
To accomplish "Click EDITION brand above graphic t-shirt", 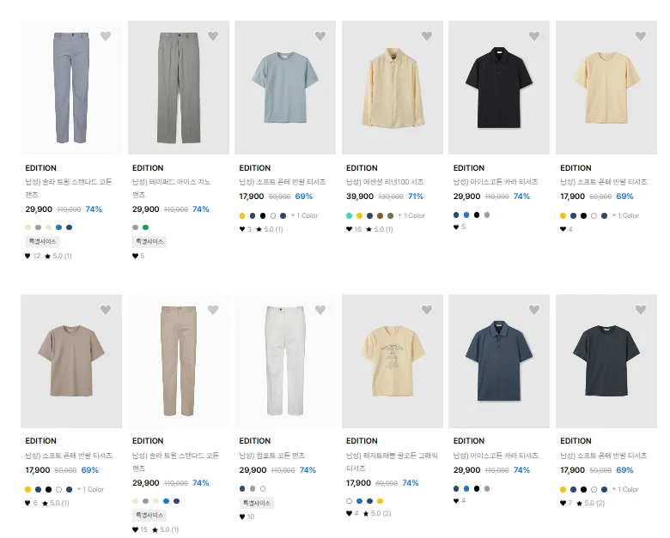I will (362, 441).
